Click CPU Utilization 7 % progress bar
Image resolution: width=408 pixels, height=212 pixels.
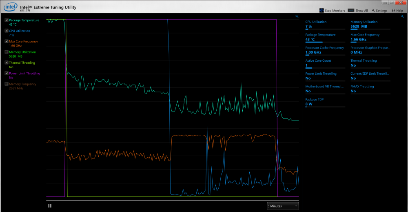(x=325, y=29)
